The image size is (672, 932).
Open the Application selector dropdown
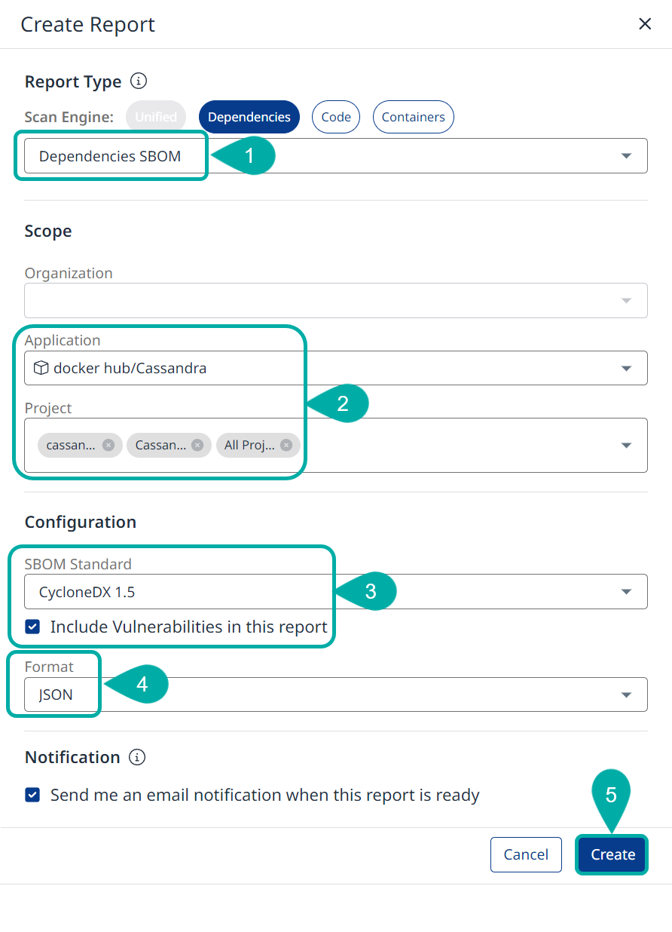[626, 368]
